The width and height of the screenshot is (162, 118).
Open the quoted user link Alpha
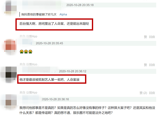pyautogui.click(x=63, y=14)
